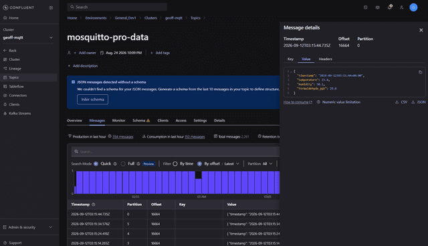Image resolution: width=428 pixels, height=246 pixels.
Task: Click the global Search field
Action: coord(117,7)
